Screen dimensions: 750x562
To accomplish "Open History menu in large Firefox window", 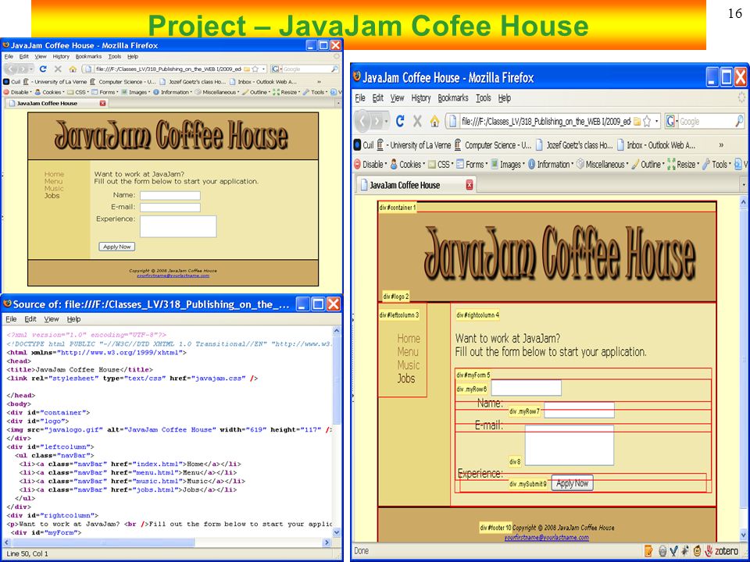I will [x=421, y=98].
